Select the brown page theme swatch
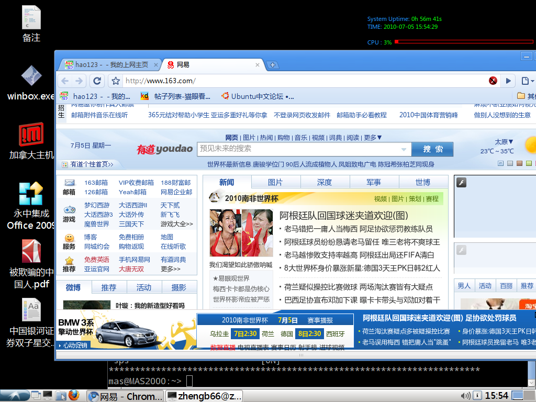 [x=520, y=163]
